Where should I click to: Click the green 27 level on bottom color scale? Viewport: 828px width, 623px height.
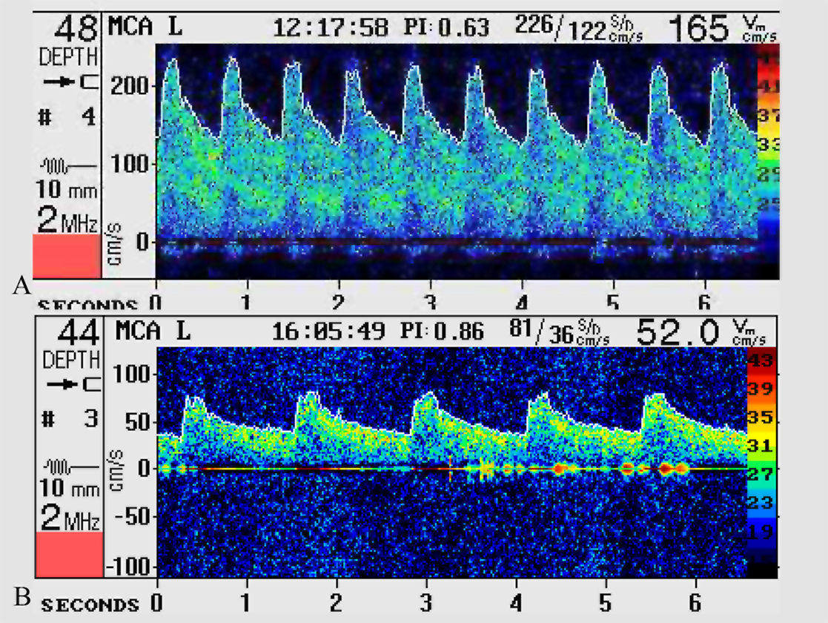tap(761, 474)
